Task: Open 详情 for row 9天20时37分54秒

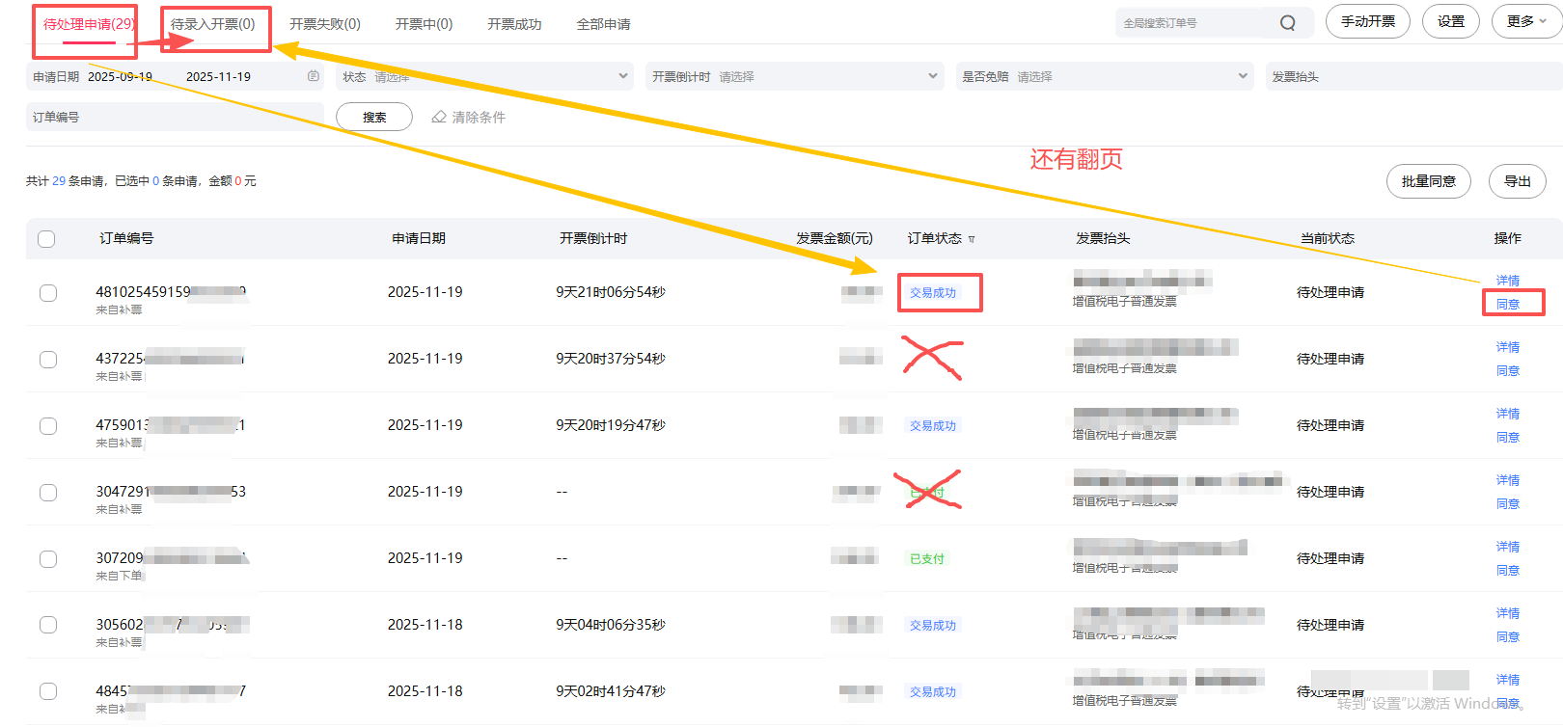Action: tap(1508, 347)
